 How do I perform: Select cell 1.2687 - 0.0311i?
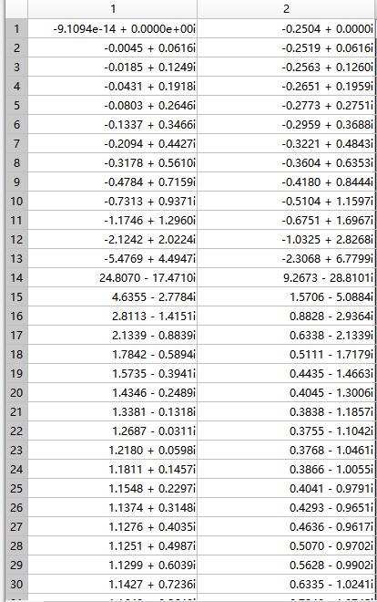coord(113,431)
